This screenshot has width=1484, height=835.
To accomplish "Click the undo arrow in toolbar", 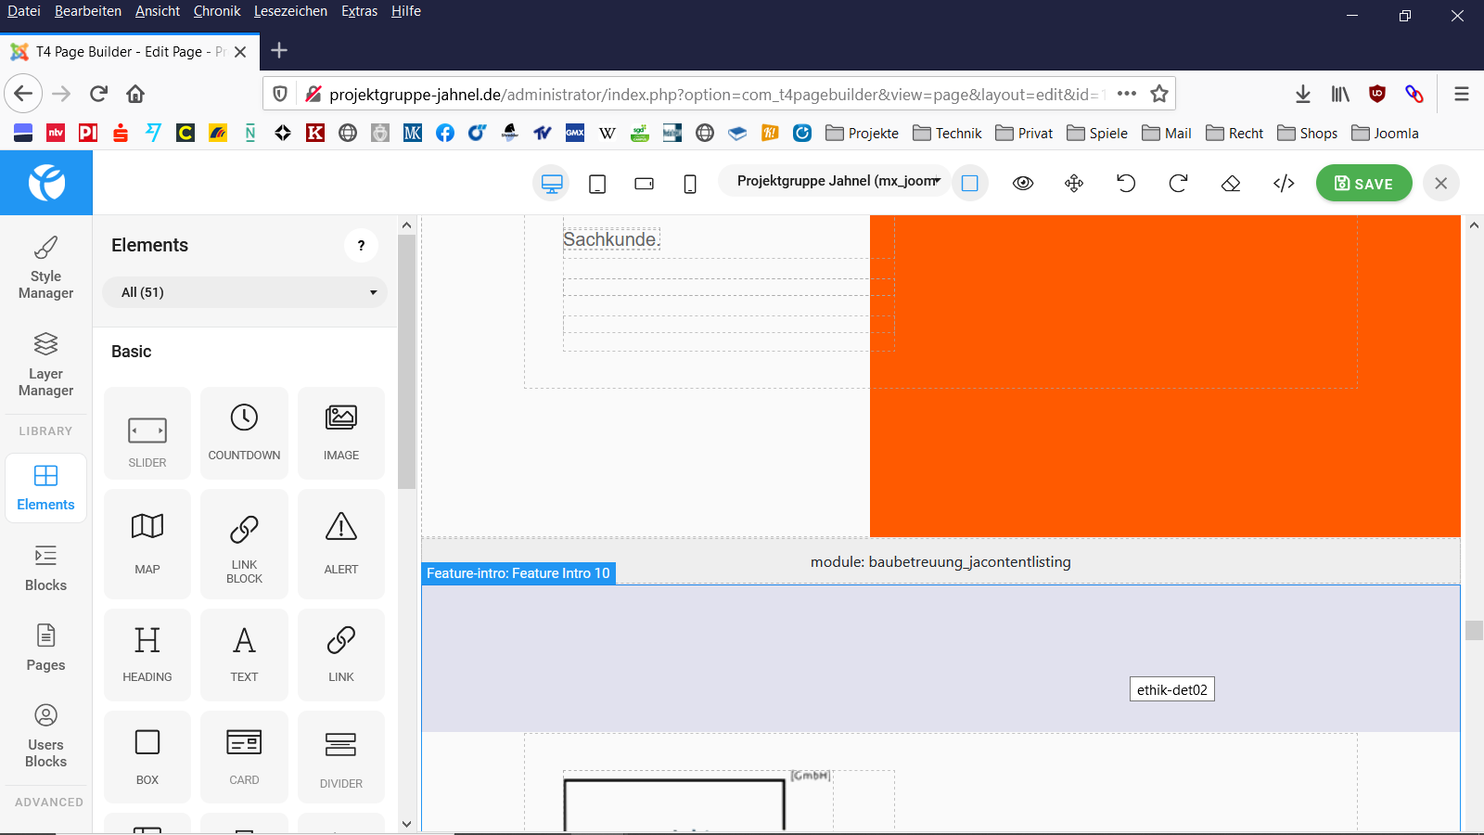I will [x=1126, y=183].
